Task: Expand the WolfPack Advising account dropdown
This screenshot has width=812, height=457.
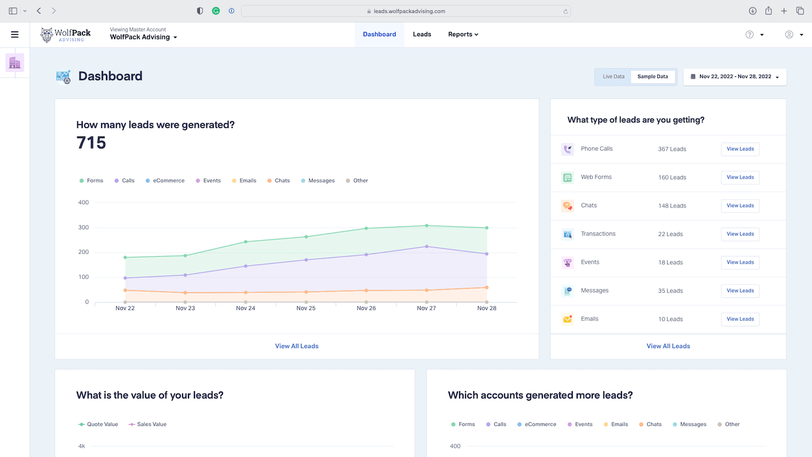Action: [x=143, y=37]
